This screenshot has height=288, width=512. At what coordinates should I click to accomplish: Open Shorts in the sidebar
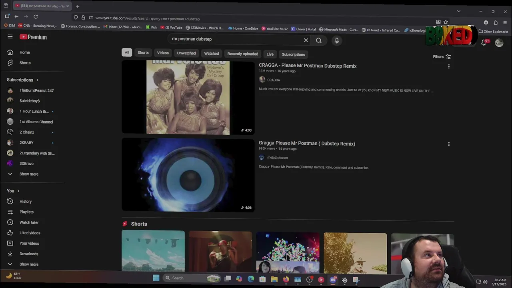click(19, 63)
